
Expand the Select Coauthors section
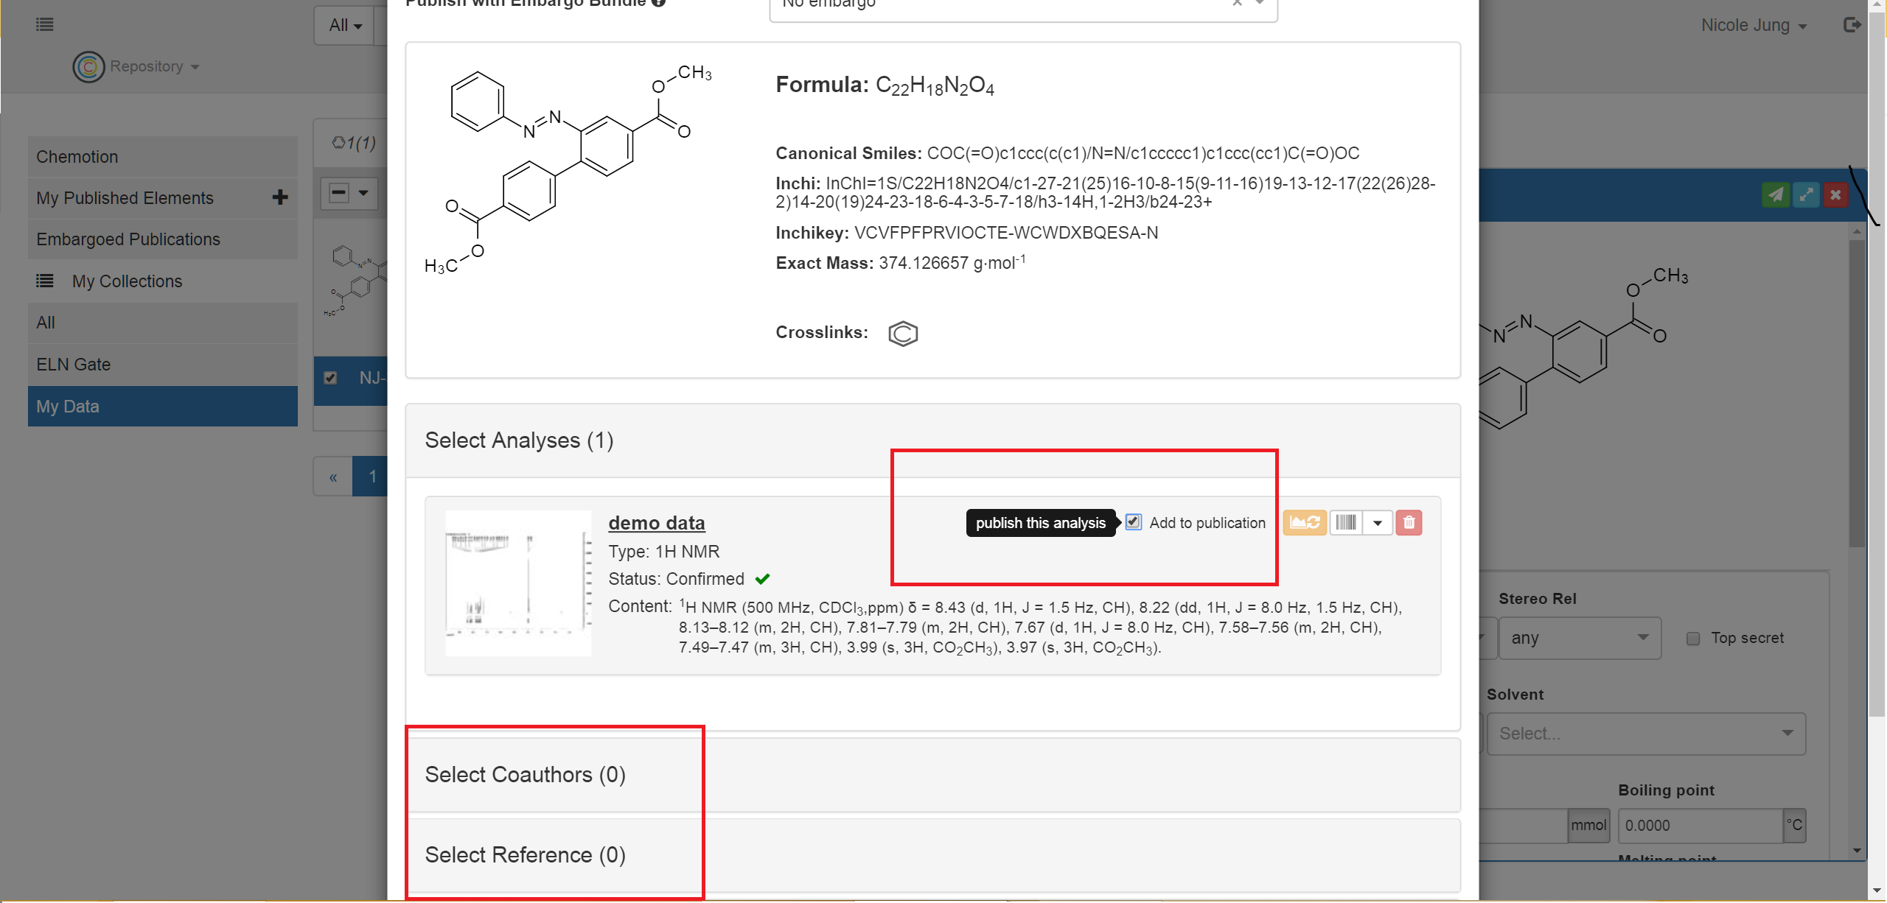(x=525, y=775)
